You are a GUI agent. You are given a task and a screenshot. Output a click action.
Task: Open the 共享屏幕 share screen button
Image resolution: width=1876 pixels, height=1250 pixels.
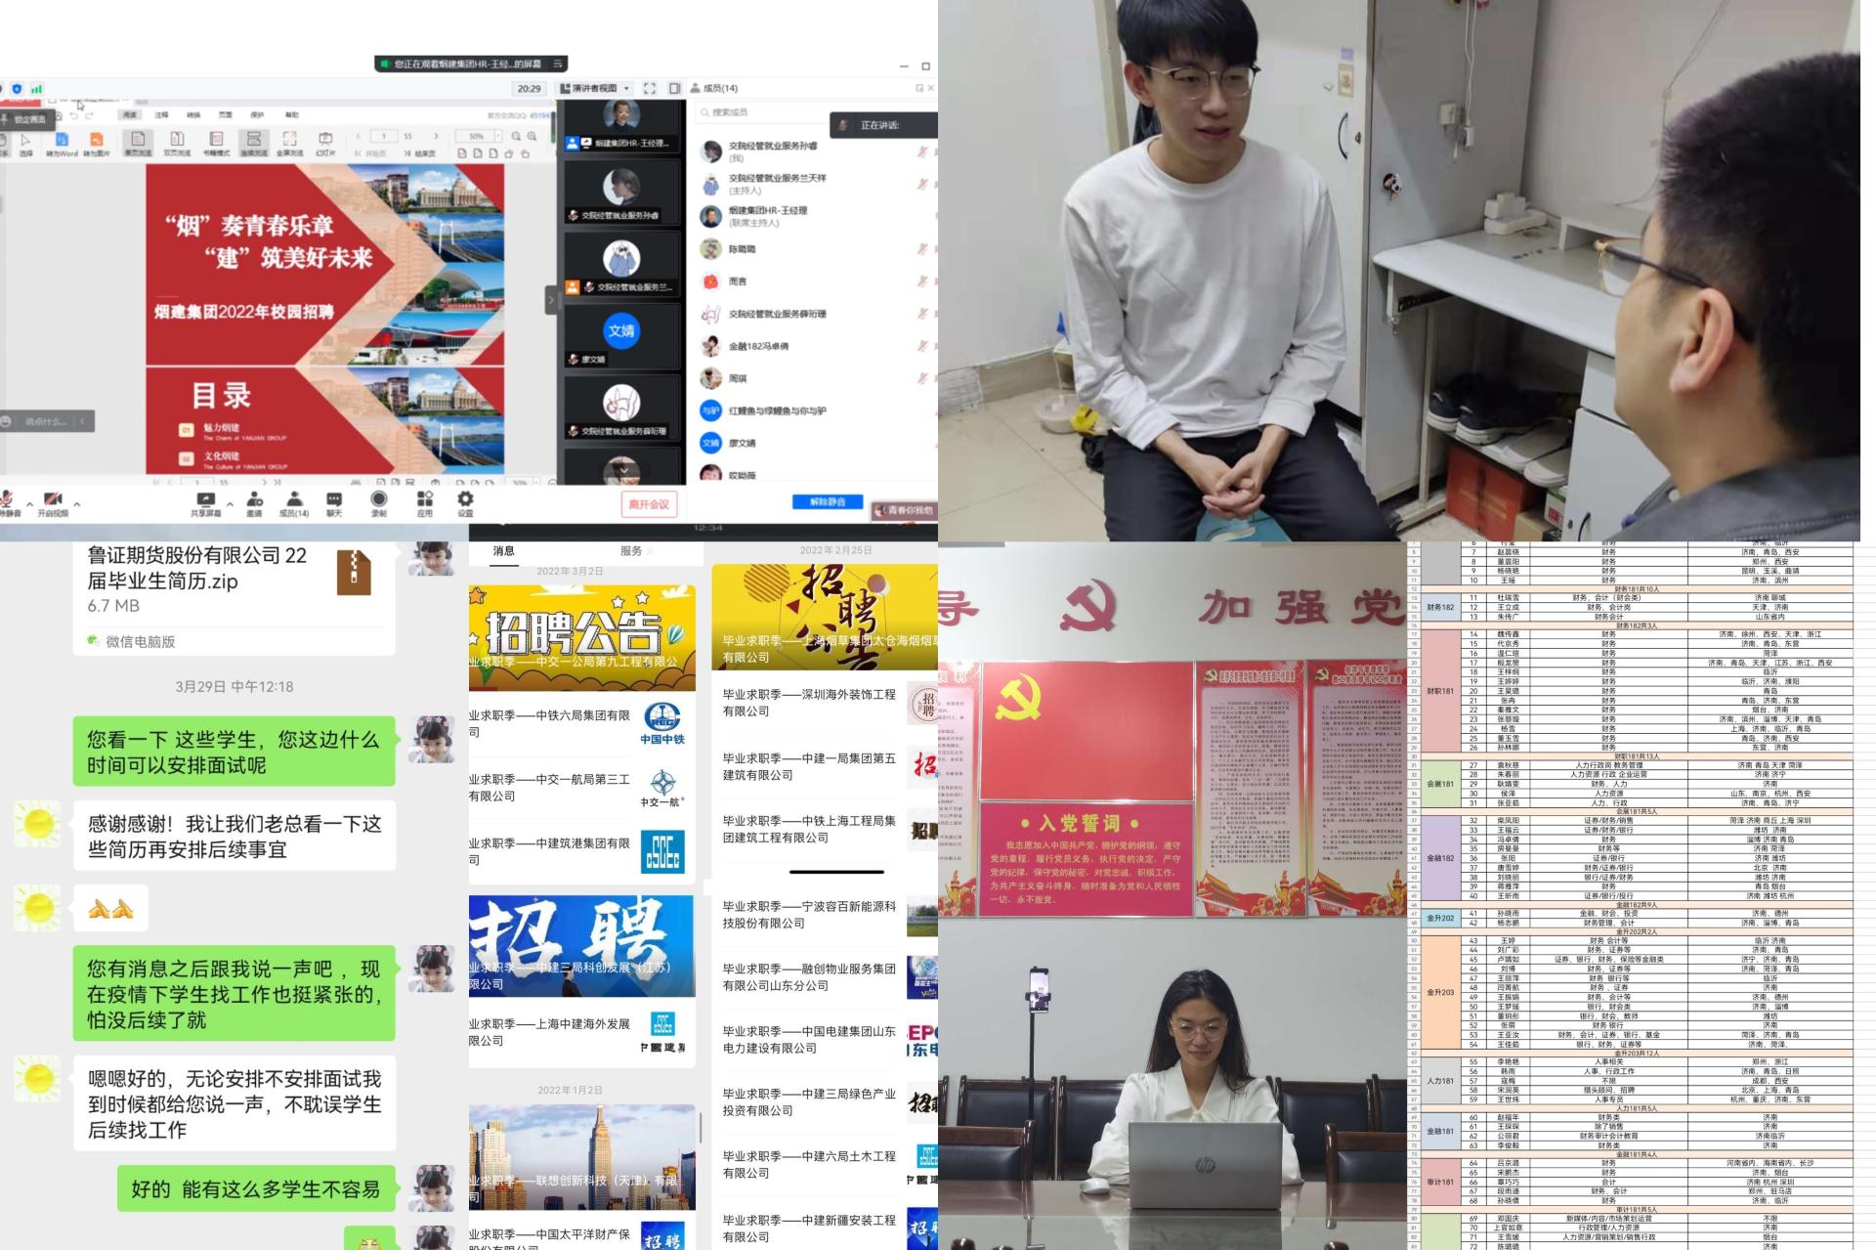coord(205,504)
